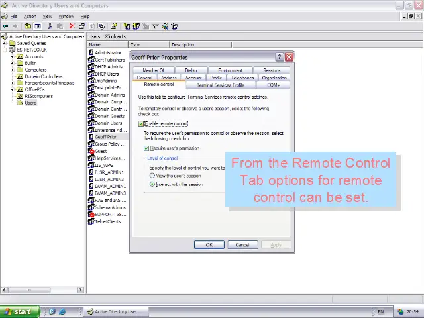Click the Up one level folder icon
Viewport: 424px width, 318px height.
click(x=28, y=26)
